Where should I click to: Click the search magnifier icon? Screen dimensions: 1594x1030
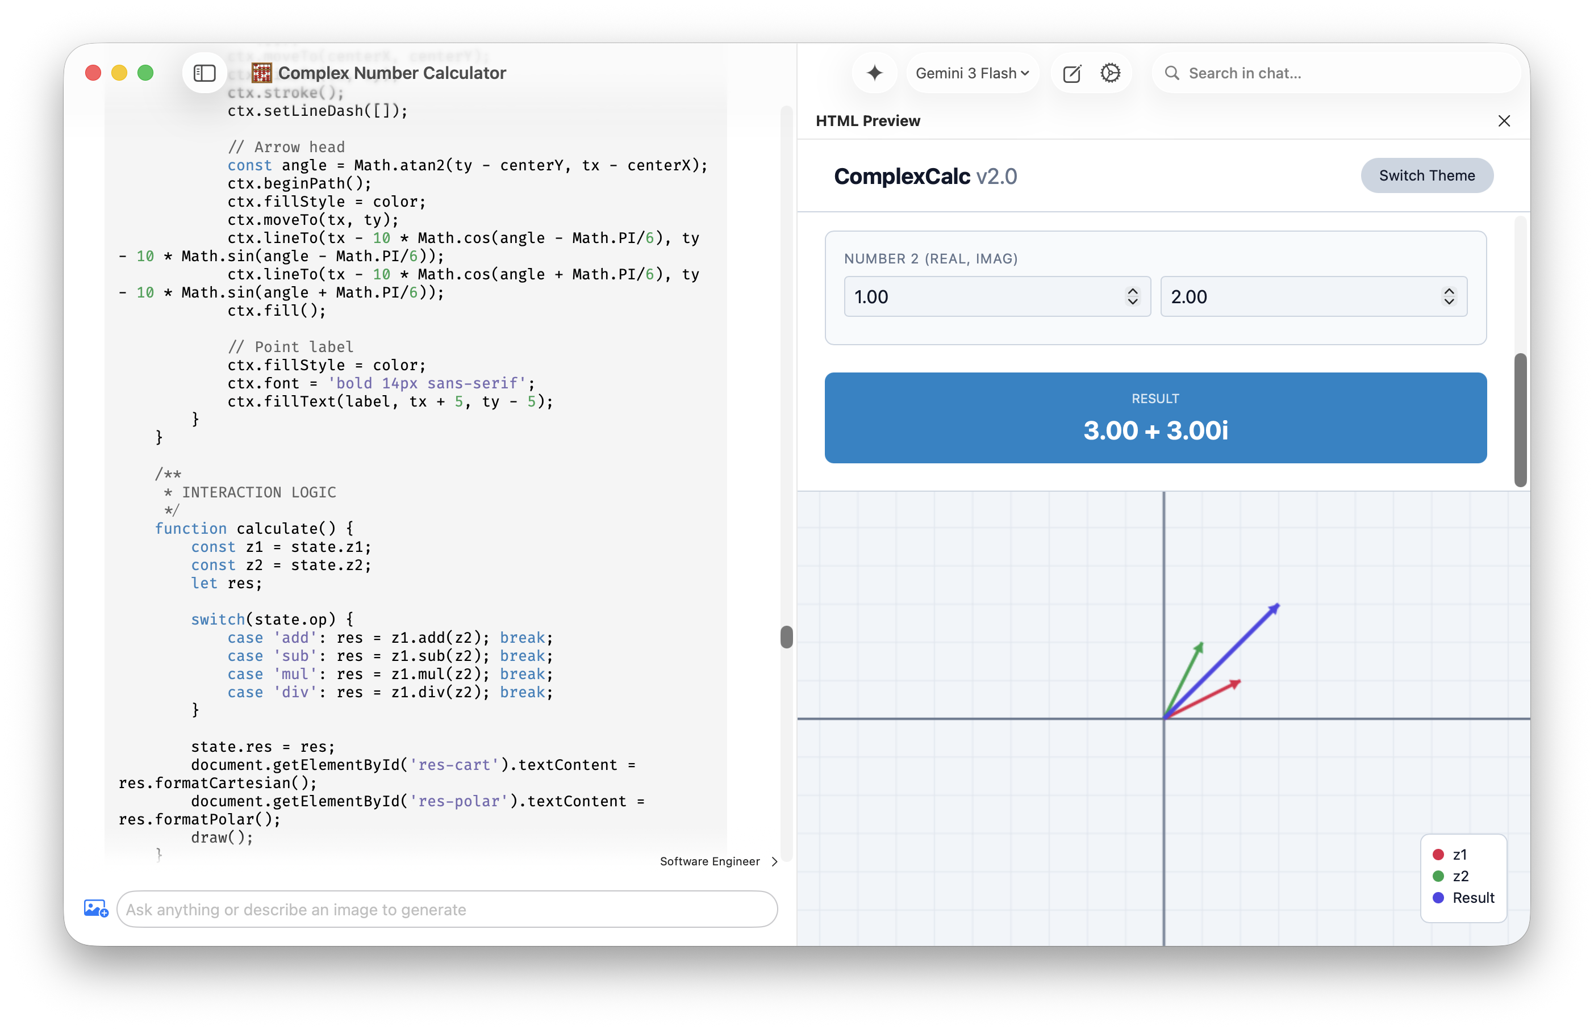point(1172,73)
